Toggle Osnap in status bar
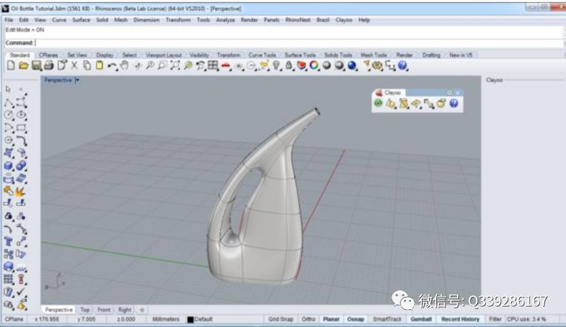The height and width of the screenshot is (327, 566). 356,319
